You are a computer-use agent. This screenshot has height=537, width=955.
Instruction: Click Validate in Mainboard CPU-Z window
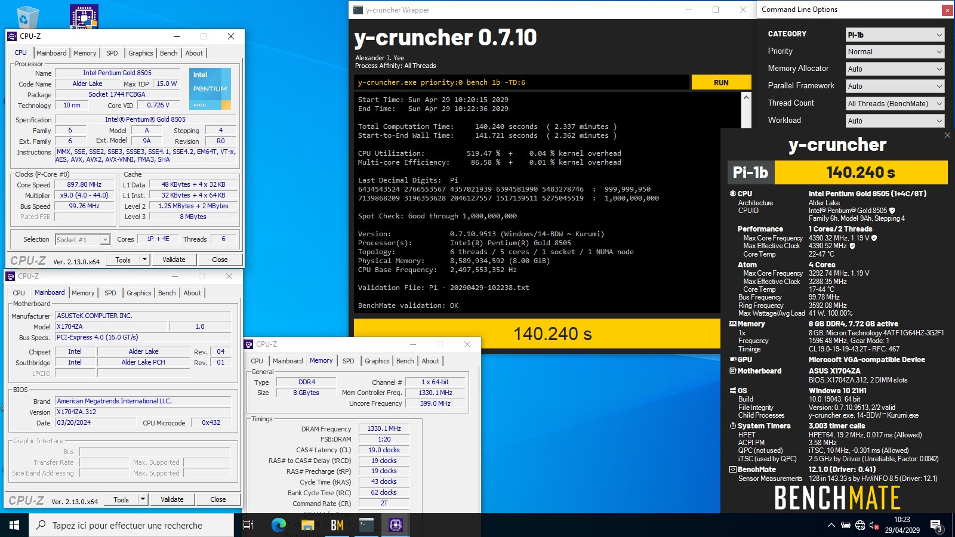pos(172,499)
